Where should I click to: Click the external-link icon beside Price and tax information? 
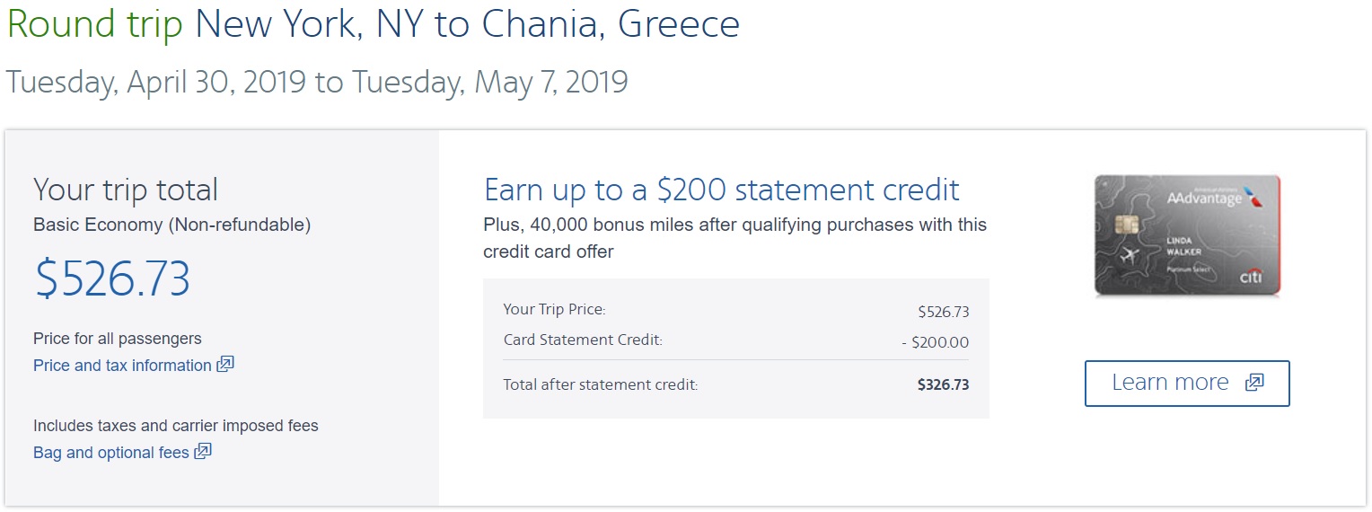pyautogui.click(x=225, y=365)
